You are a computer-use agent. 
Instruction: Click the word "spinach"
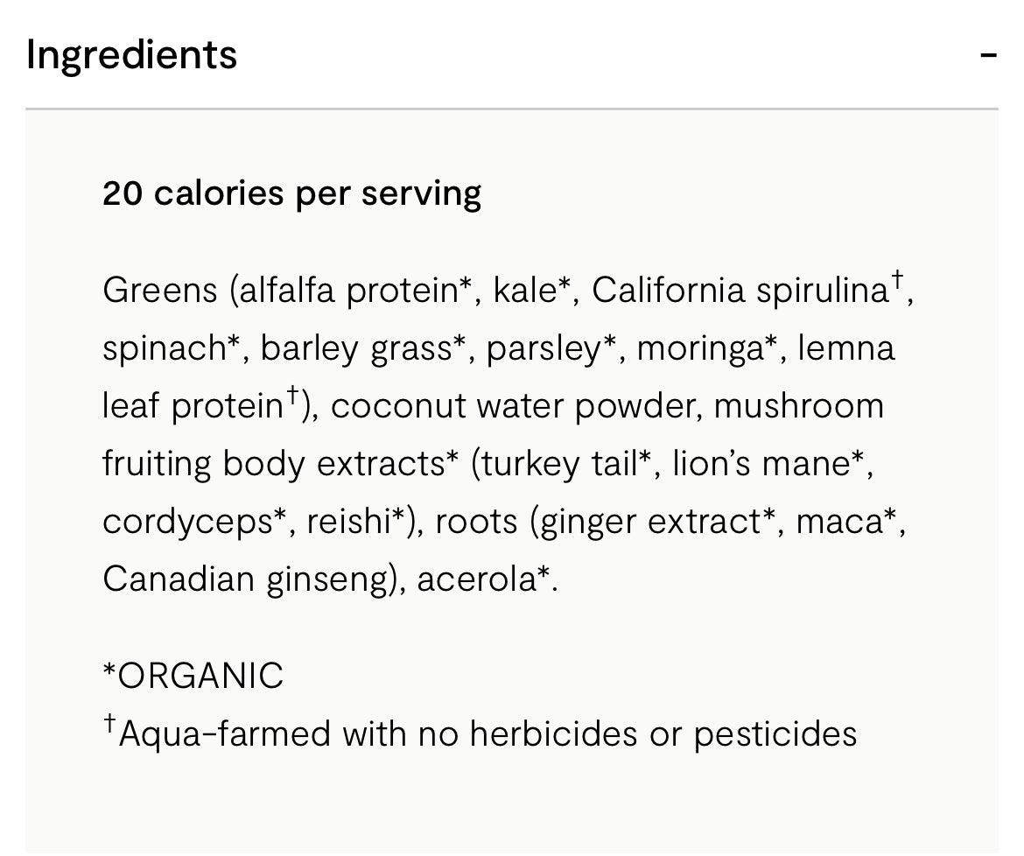tap(164, 348)
